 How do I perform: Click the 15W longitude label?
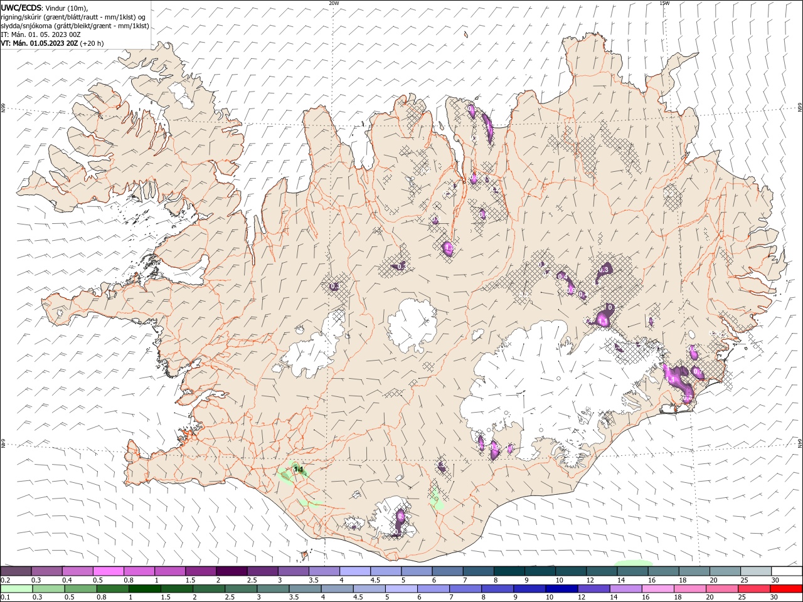[x=664, y=3]
